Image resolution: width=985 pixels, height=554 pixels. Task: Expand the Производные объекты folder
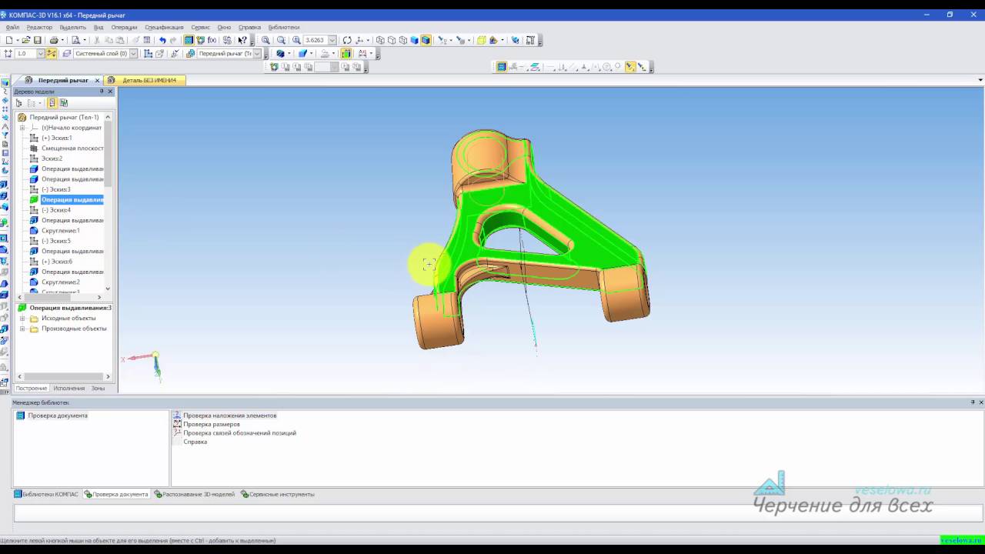(x=23, y=329)
